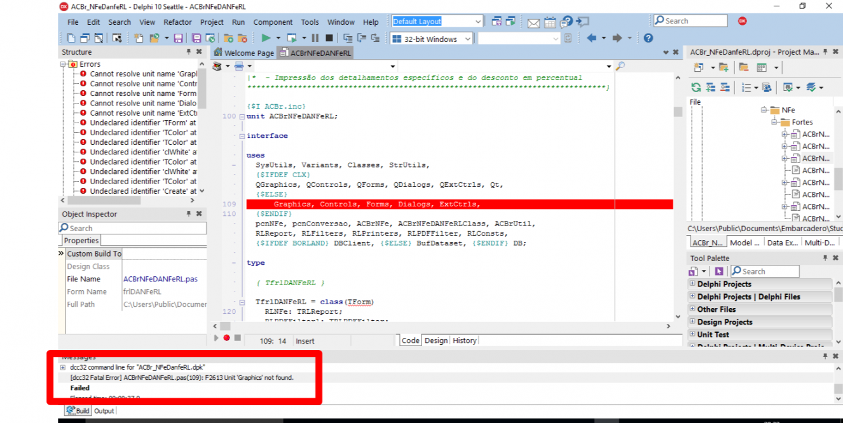Click blue Back navigation arrow
This screenshot has height=423, width=843.
click(591, 38)
